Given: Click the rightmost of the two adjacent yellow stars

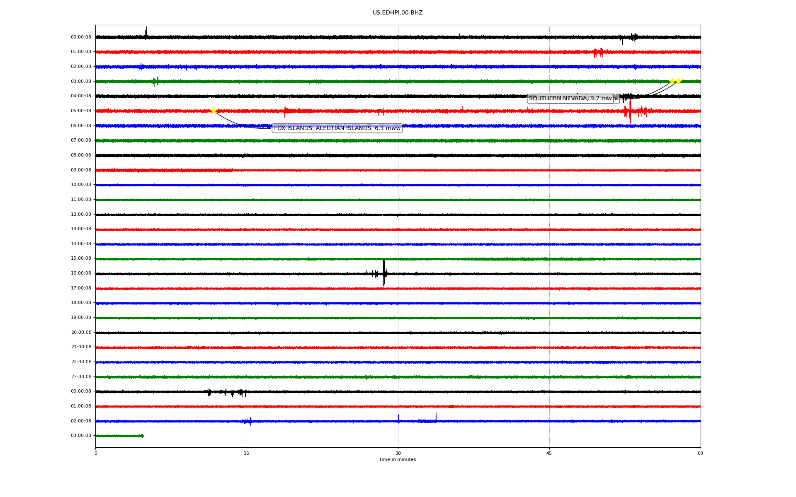Looking at the screenshot, I should [x=678, y=81].
